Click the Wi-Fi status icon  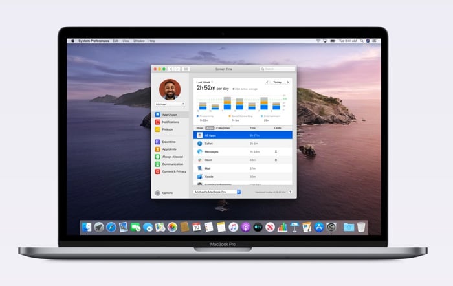(x=318, y=41)
